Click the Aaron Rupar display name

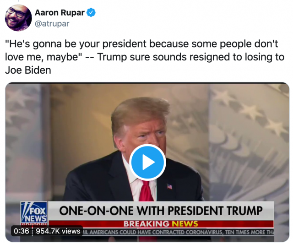point(60,13)
